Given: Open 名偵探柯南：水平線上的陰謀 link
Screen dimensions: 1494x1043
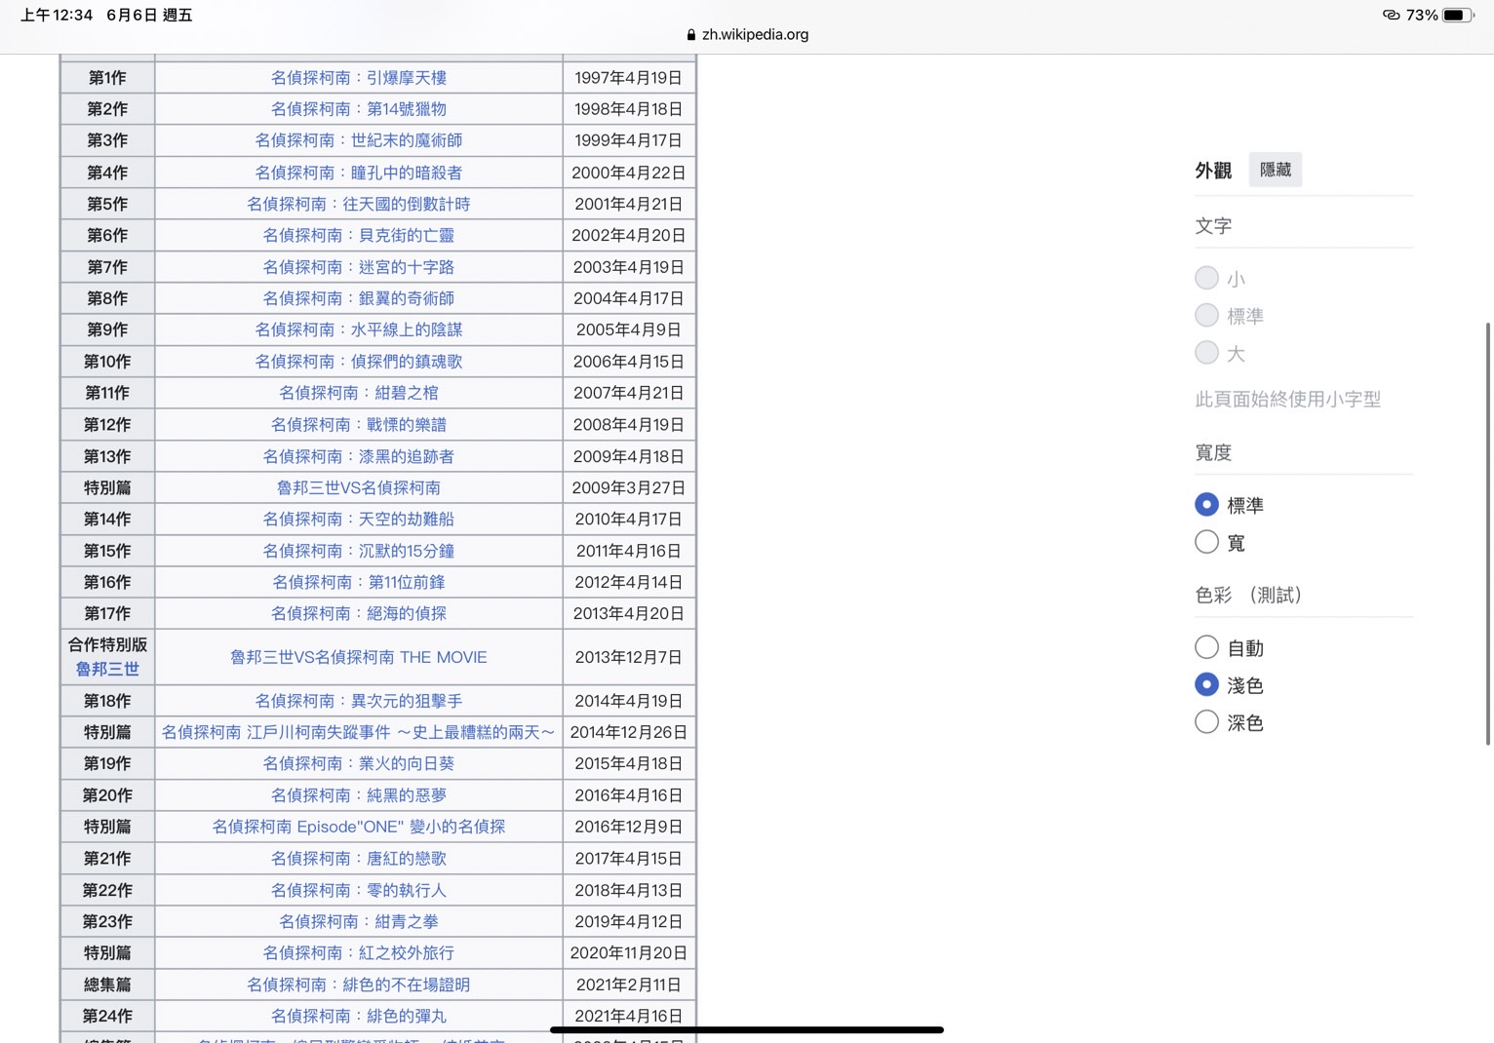Looking at the screenshot, I should pos(359,329).
